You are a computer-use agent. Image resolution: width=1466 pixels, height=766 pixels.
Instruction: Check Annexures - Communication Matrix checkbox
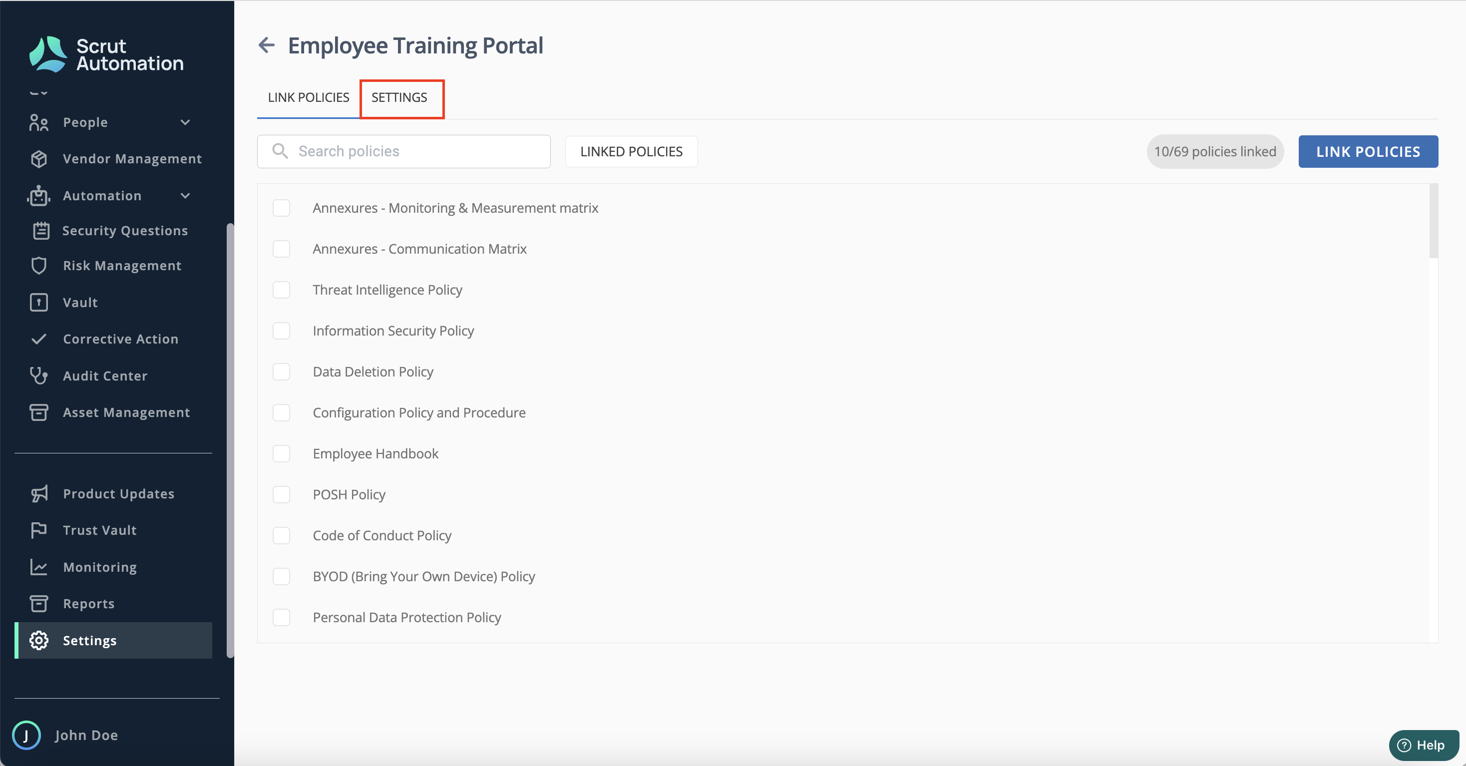point(281,249)
